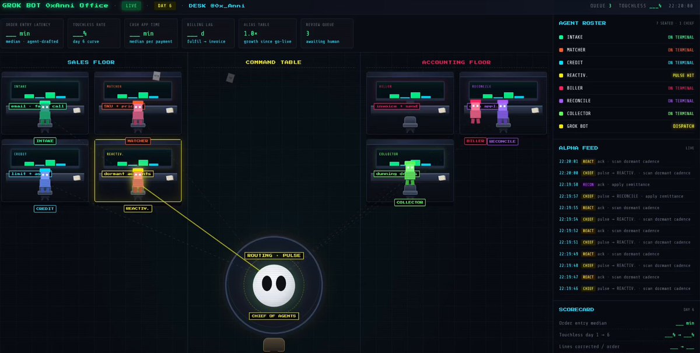700x353 pixels.
Task: Click the DAY 6 badge in the header
Action: click(x=165, y=6)
